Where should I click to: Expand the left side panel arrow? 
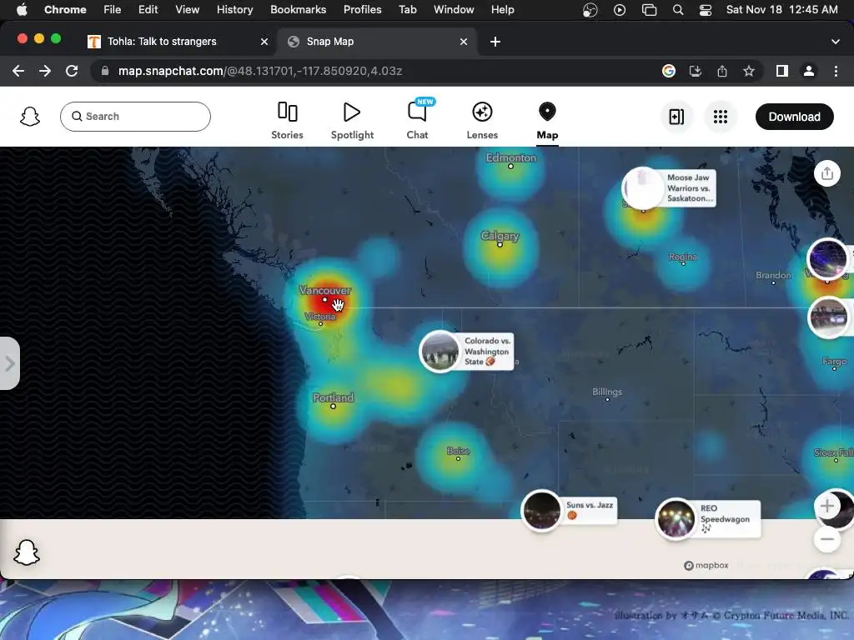tap(9, 363)
